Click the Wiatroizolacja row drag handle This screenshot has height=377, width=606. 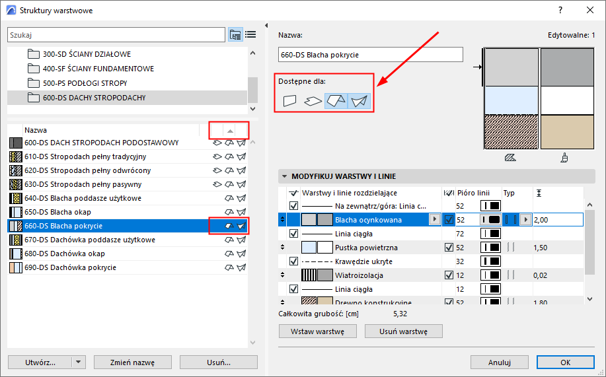[x=283, y=275]
